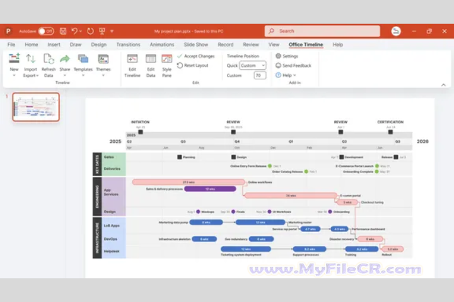454x302 pixels.
Task: Select the Planning gate milestone square
Action: [180, 157]
